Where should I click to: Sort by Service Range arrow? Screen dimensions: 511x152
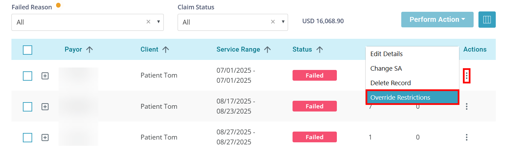pos(267,50)
